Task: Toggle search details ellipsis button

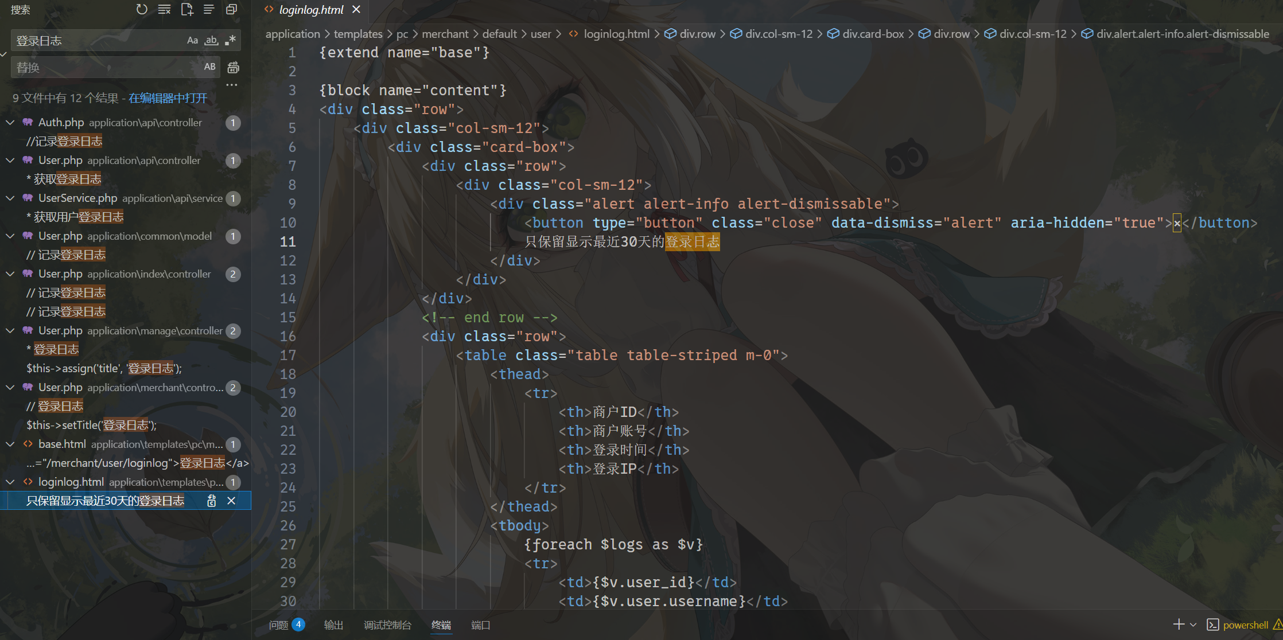Action: pos(231,85)
